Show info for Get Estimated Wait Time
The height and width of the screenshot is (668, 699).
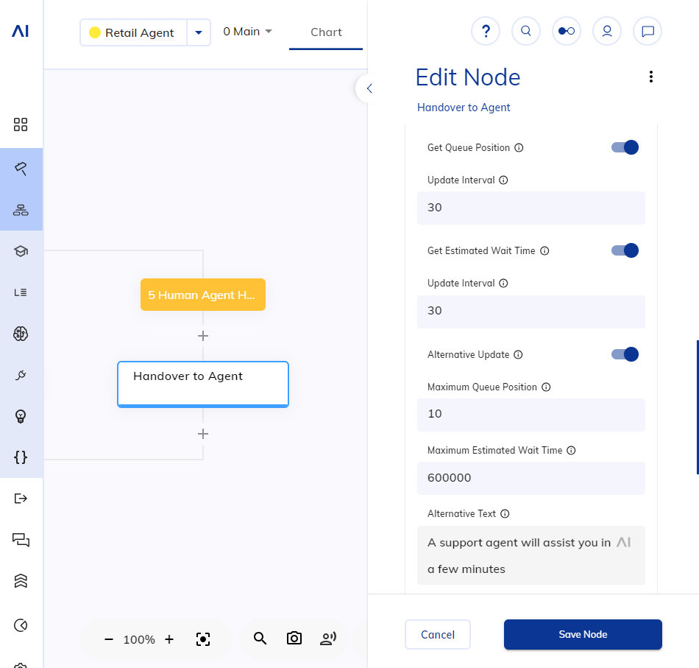(544, 251)
